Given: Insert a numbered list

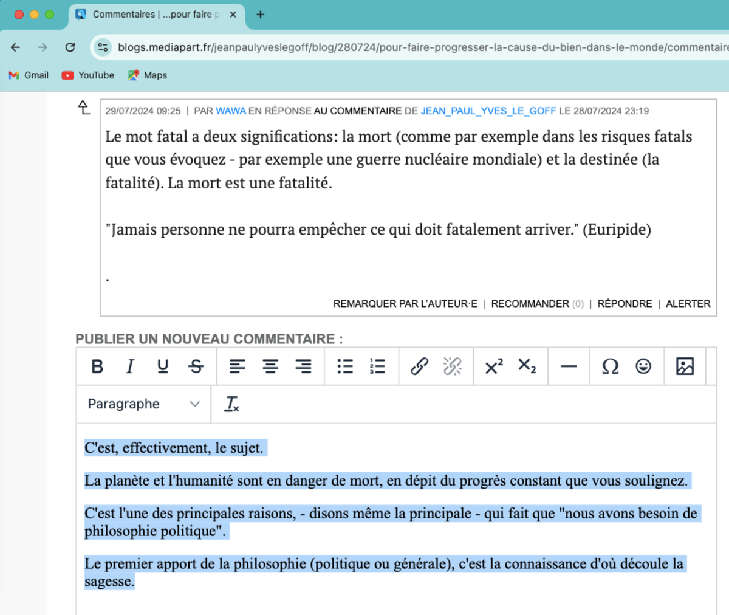Looking at the screenshot, I should tap(377, 366).
